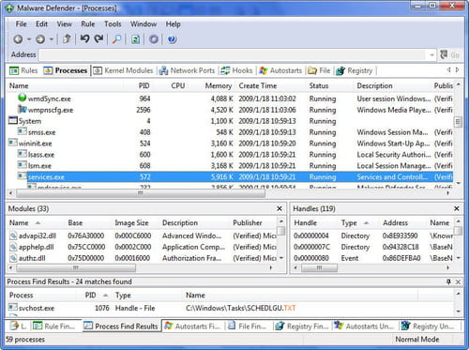Click the Redo toolbar icon

pos(99,38)
